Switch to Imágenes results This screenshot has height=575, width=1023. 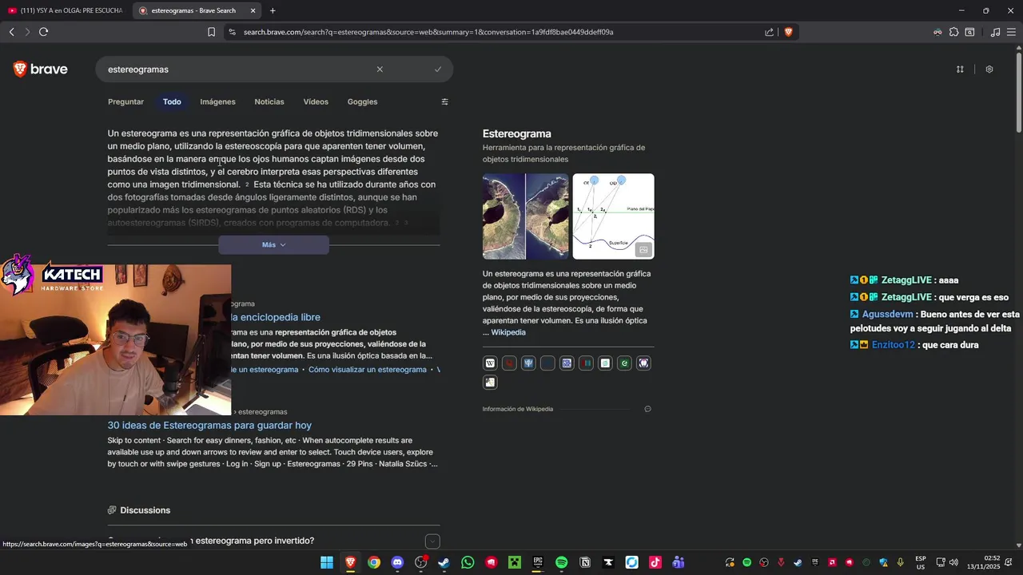(x=217, y=101)
